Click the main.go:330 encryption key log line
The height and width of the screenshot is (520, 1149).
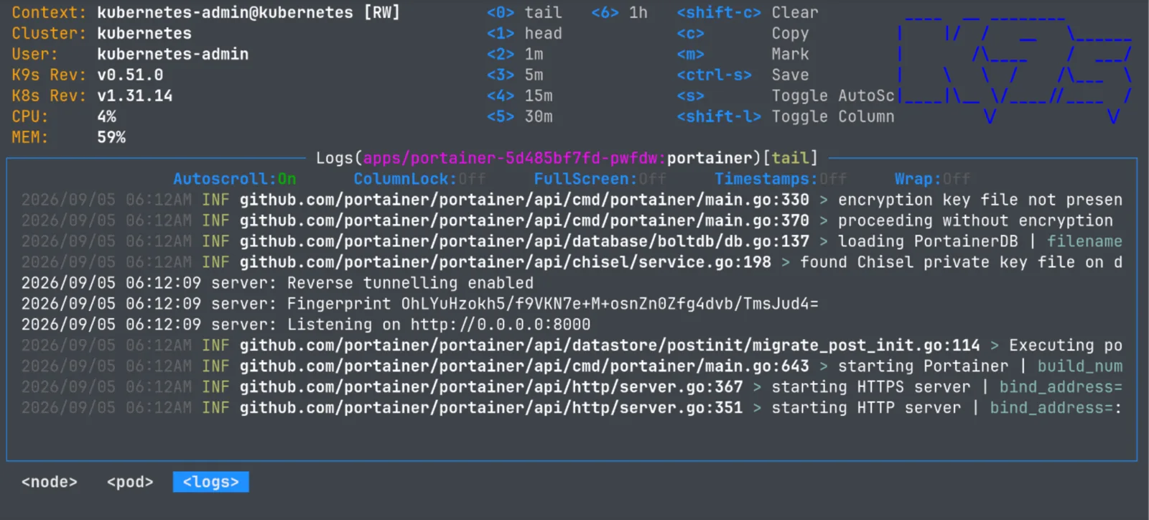tap(572, 200)
